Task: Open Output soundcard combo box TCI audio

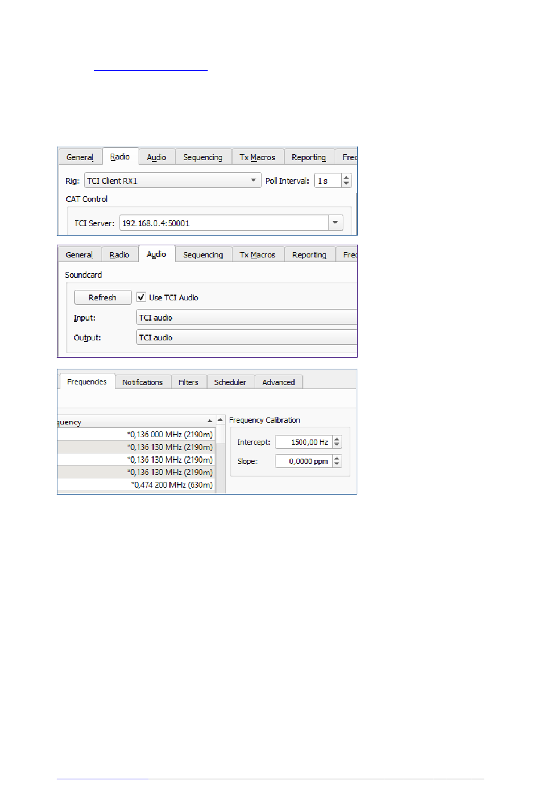Action: [x=246, y=337]
